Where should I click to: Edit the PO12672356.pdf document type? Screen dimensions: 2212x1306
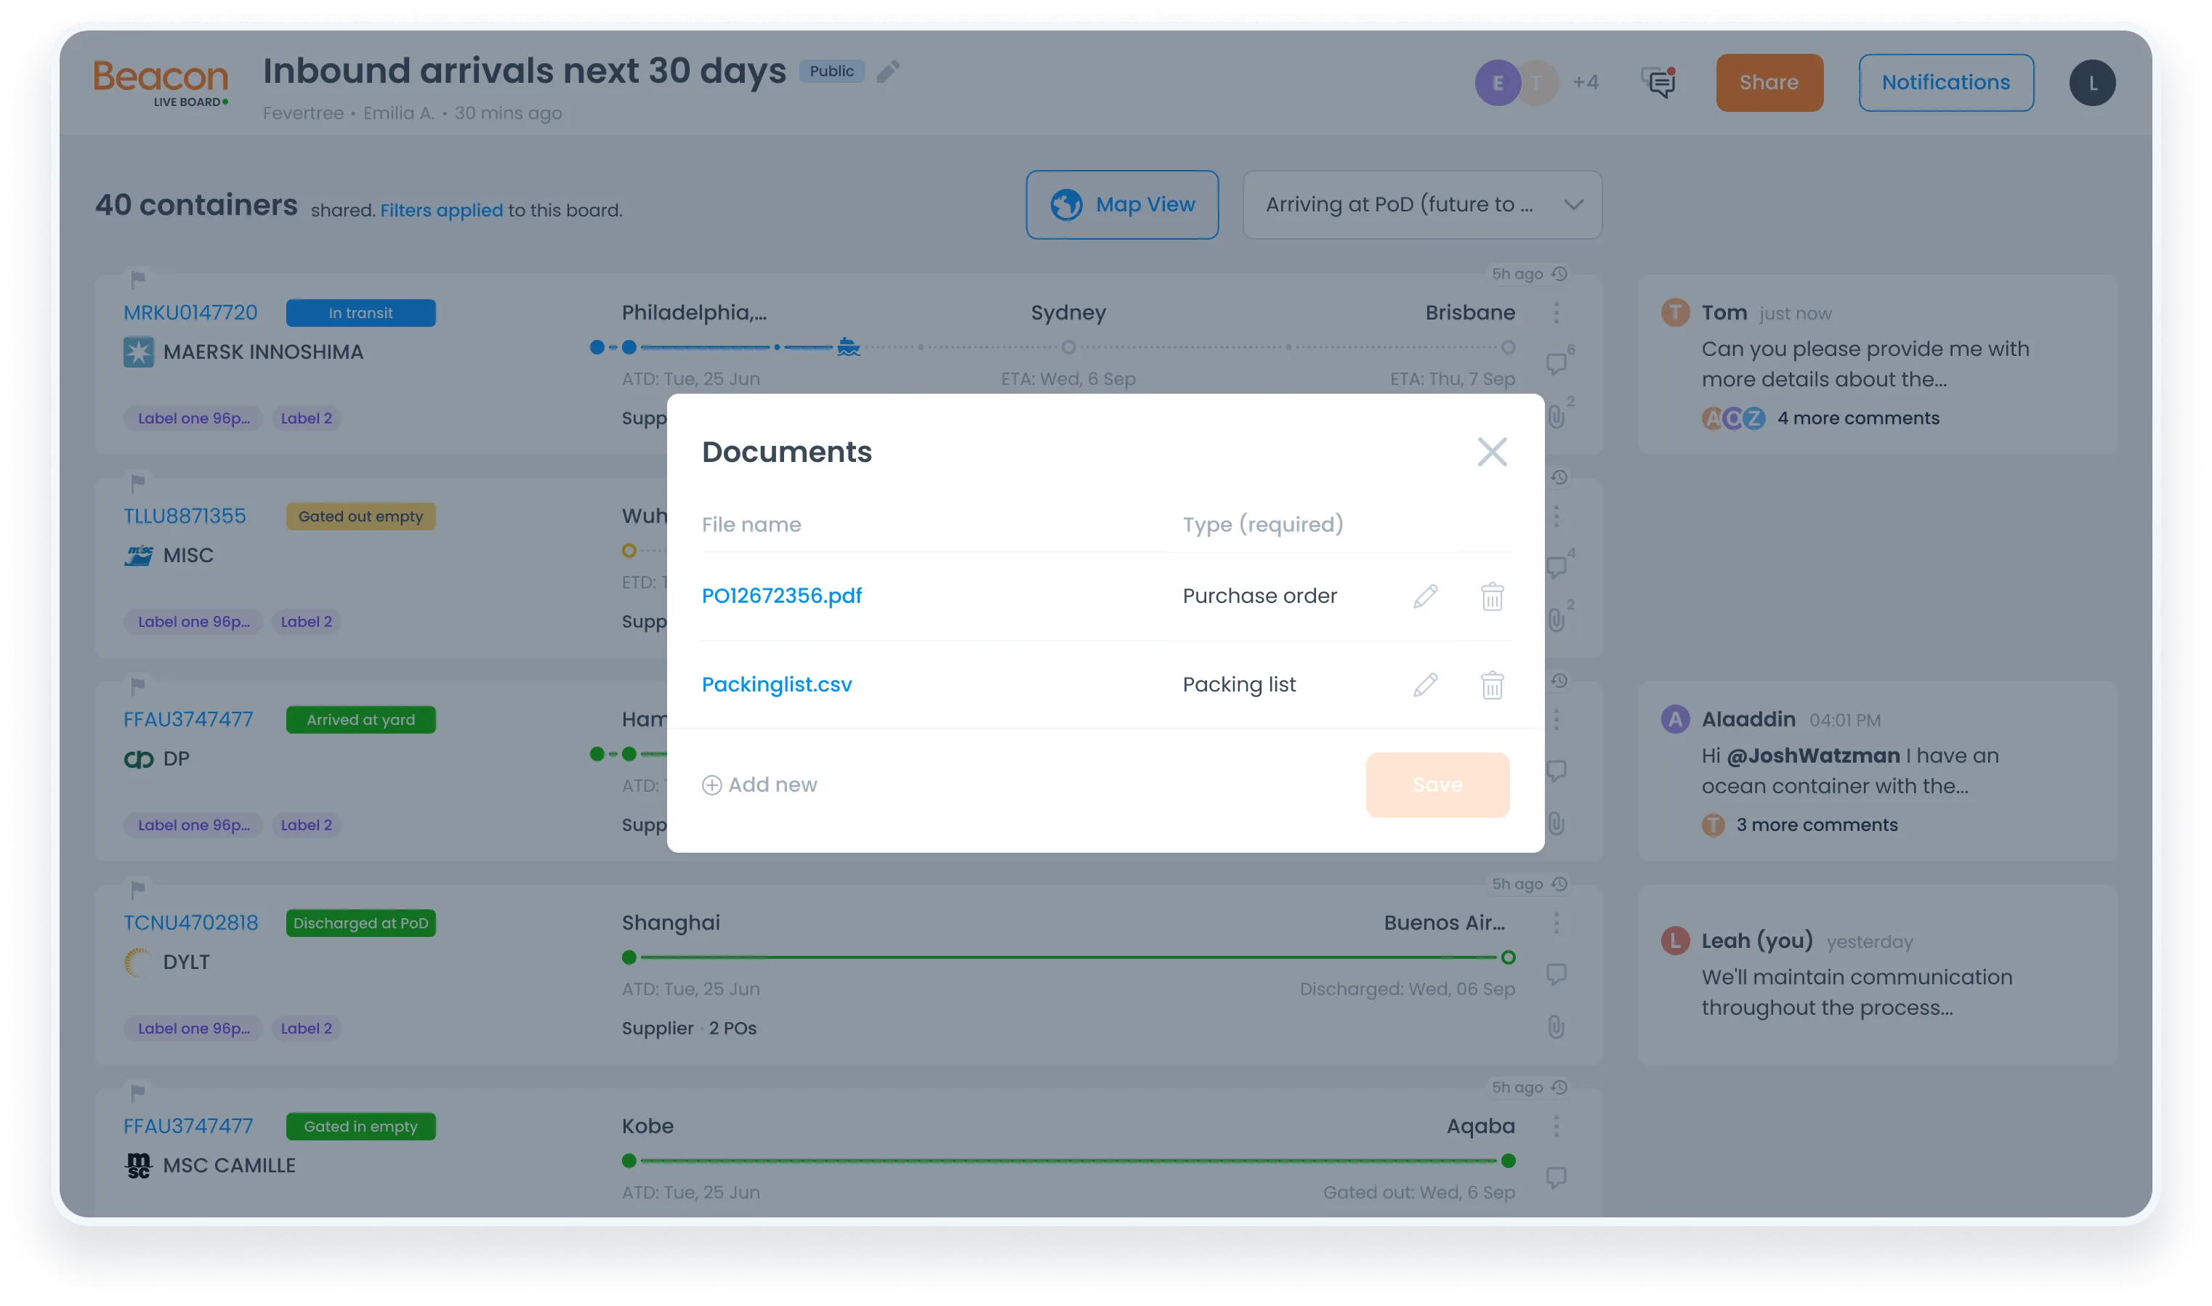click(x=1425, y=596)
